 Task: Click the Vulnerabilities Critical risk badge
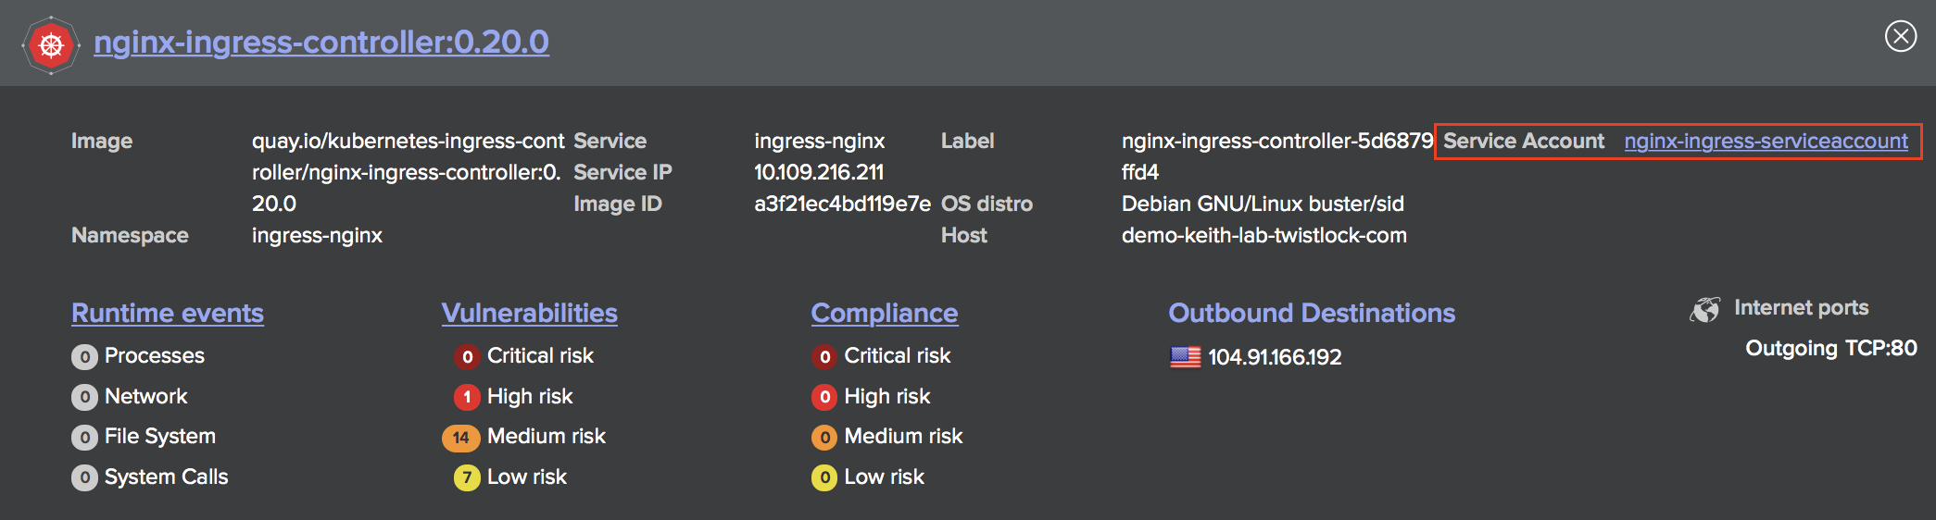(x=467, y=357)
